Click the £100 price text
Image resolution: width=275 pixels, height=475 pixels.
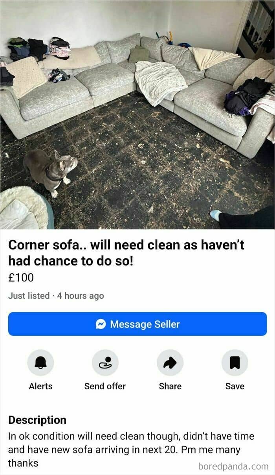point(21,278)
